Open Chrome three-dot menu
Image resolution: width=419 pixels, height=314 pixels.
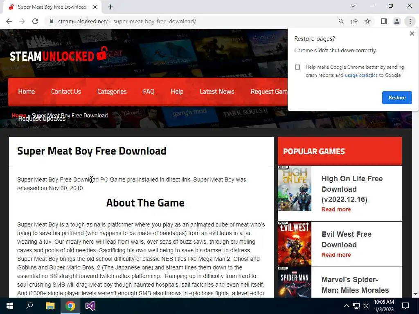point(410,21)
